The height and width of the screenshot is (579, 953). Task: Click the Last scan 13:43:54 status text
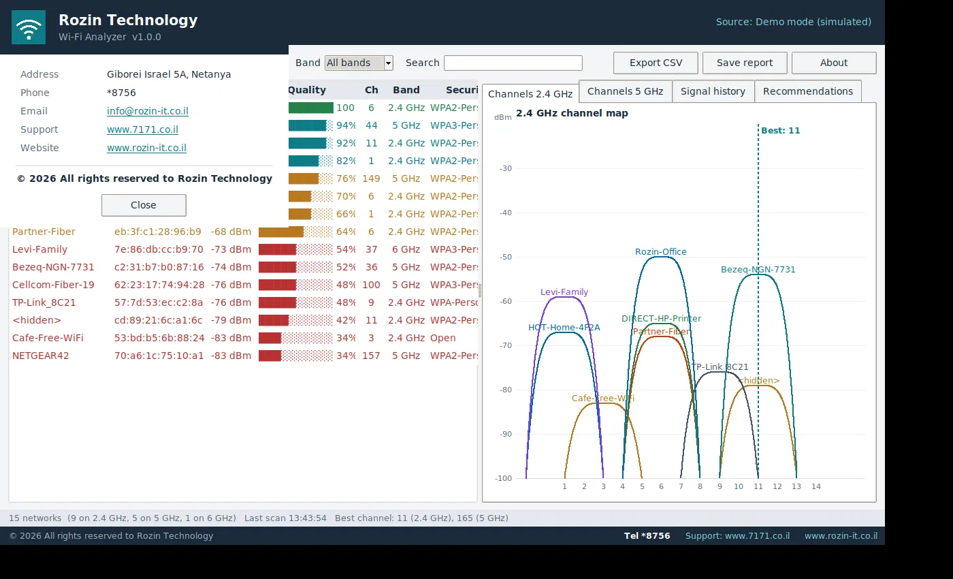285,518
